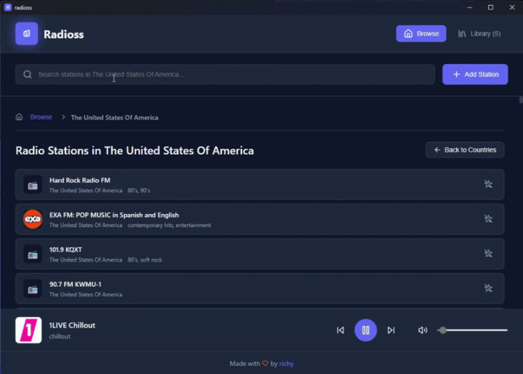Skip to next station
Image resolution: width=523 pixels, height=374 pixels.
click(391, 330)
